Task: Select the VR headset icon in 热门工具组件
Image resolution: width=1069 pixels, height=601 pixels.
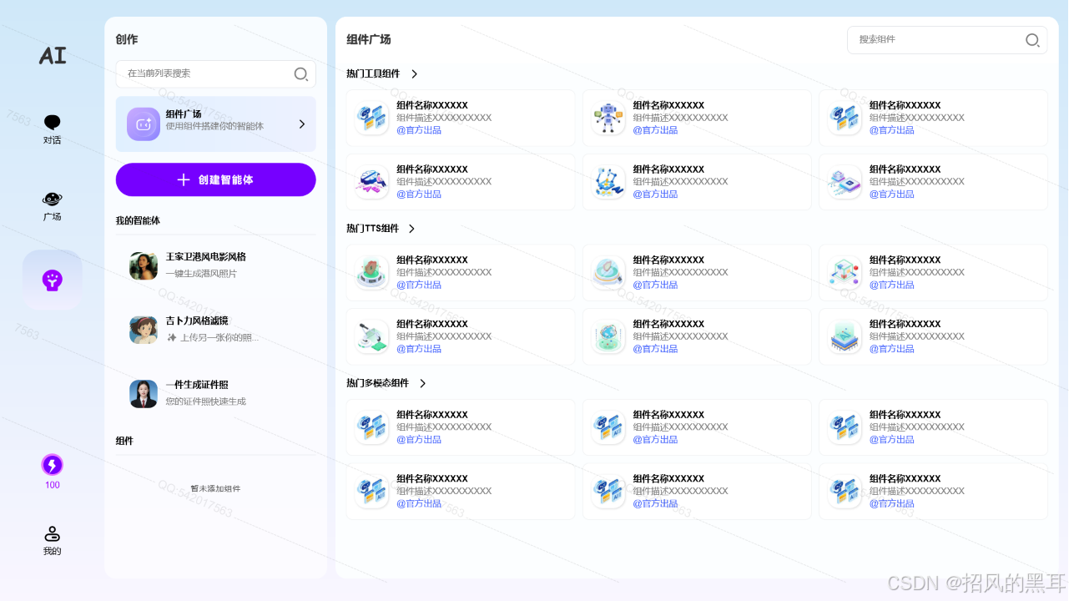Action: [x=371, y=182]
